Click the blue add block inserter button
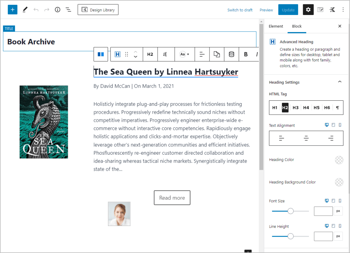The height and width of the screenshot is (253, 350). 13,10
